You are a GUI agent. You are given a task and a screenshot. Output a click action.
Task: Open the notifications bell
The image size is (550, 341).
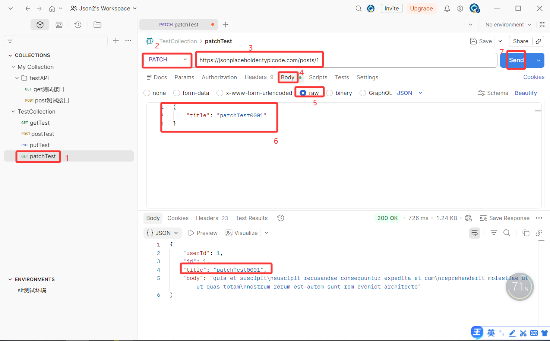pyautogui.click(x=447, y=8)
